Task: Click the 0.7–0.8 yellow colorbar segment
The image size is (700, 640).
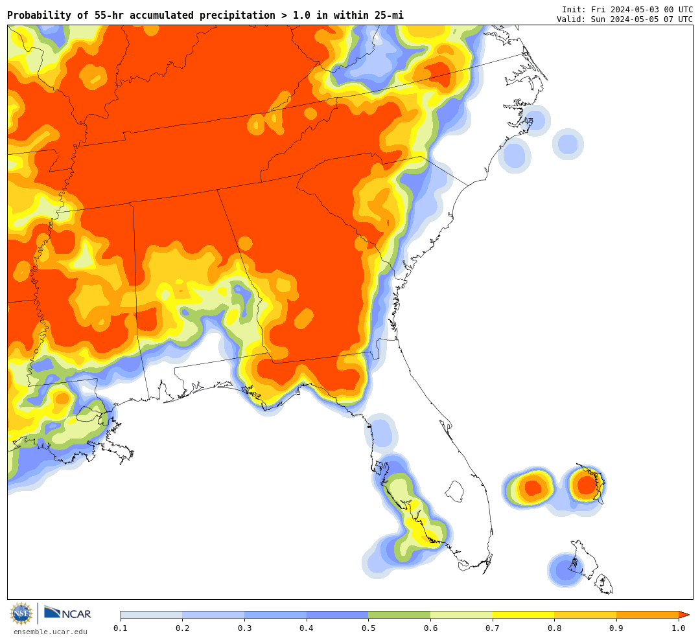Action: tap(524, 615)
